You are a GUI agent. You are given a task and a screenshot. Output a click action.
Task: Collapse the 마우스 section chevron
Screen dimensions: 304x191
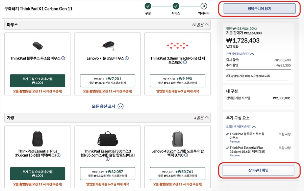(x=207, y=25)
